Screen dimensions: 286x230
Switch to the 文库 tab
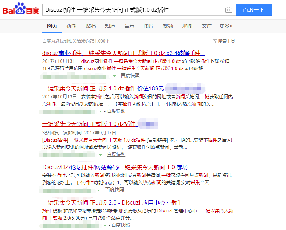click(x=207, y=26)
